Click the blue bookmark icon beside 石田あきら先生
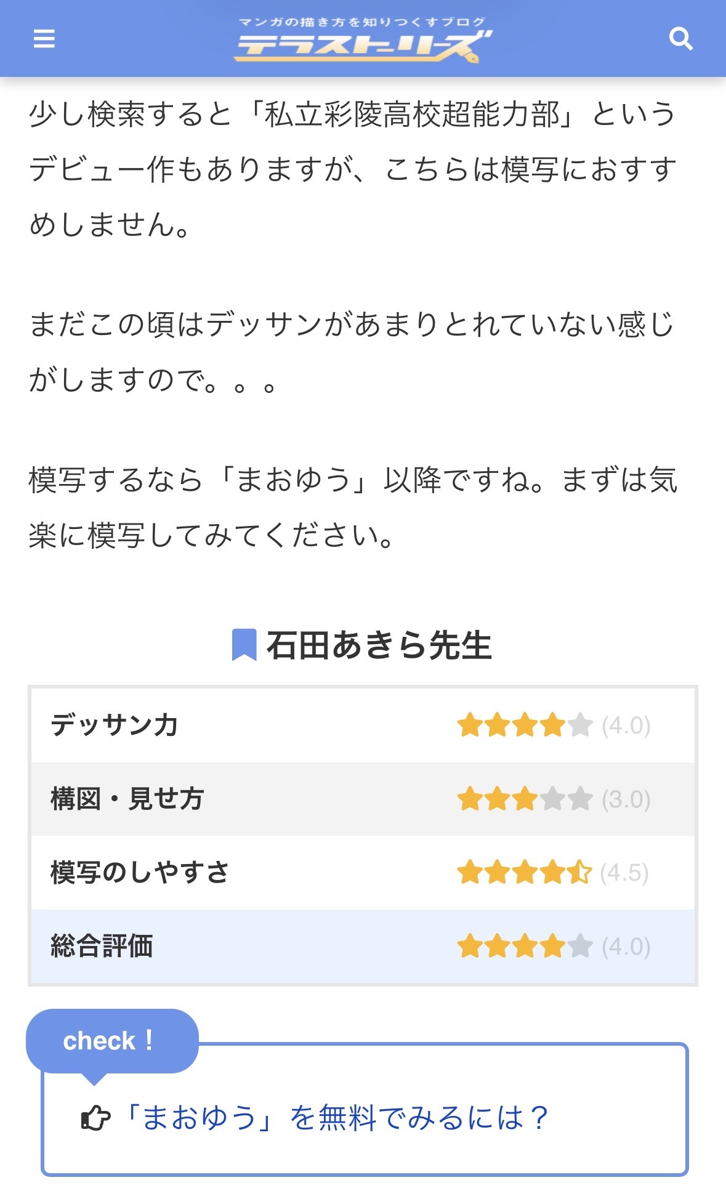726x1188 pixels. click(244, 645)
